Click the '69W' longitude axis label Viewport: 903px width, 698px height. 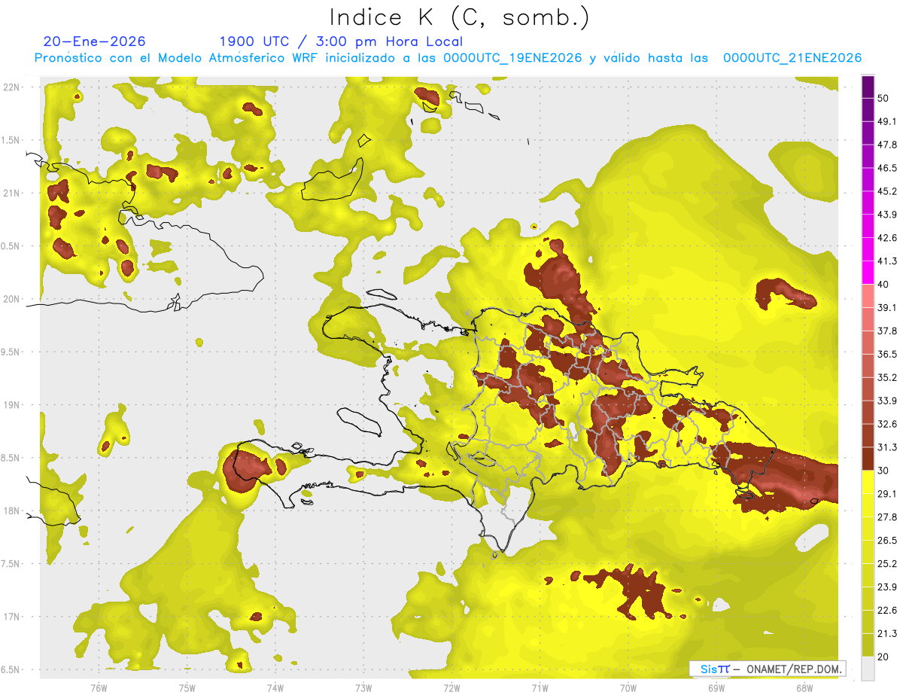(x=716, y=688)
